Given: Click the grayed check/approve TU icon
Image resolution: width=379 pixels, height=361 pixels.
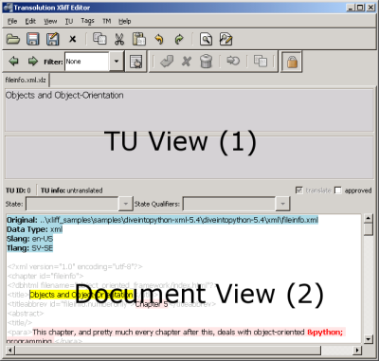Looking at the screenshot, I should pos(167,61).
